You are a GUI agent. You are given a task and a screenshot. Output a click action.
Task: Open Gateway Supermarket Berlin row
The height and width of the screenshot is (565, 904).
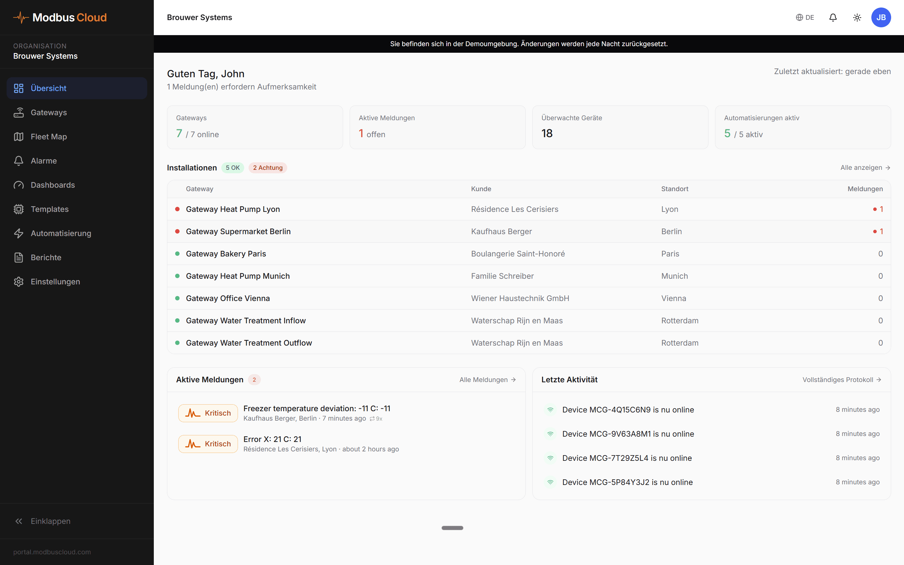coord(529,231)
